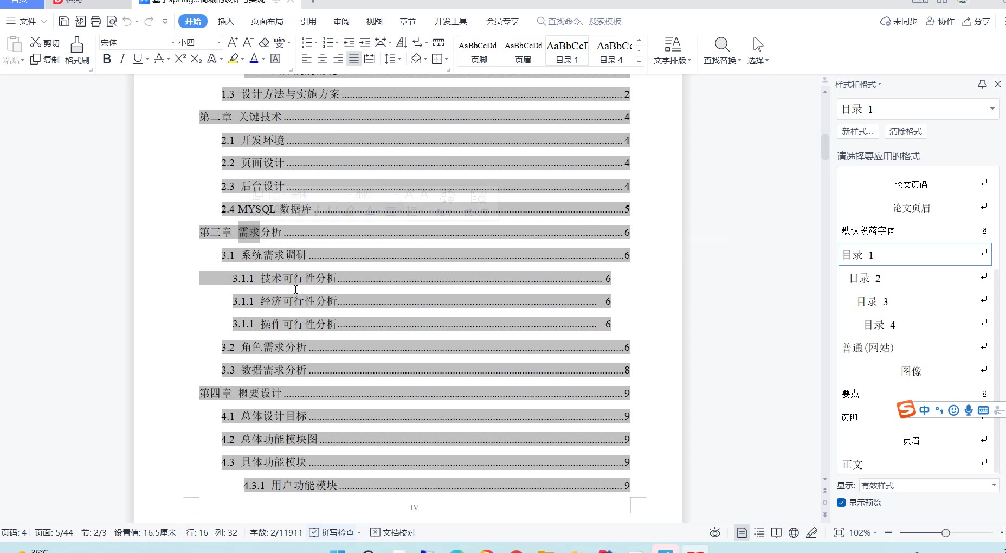This screenshot has height=553, width=1006.
Task: Undo the last action
Action: coord(127,21)
